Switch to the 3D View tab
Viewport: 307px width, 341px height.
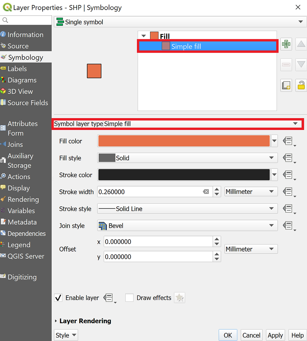[x=26, y=91]
